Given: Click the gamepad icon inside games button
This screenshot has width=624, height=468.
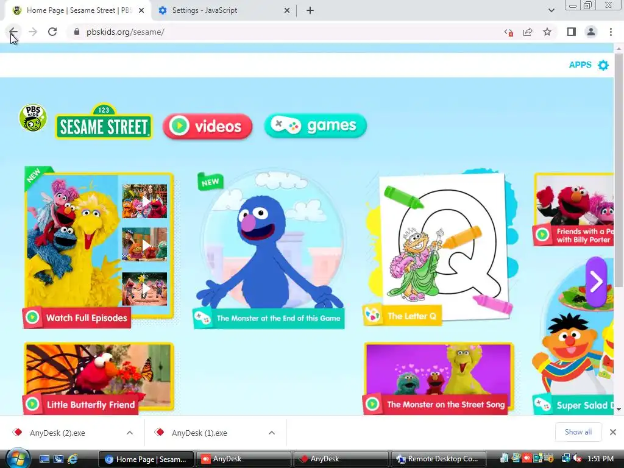Looking at the screenshot, I should click(286, 125).
